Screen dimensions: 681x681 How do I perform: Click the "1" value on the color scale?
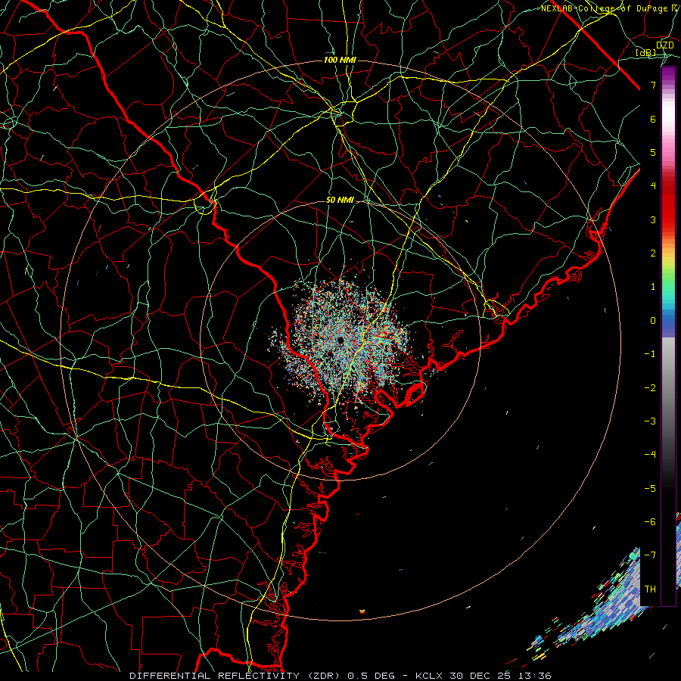click(653, 287)
